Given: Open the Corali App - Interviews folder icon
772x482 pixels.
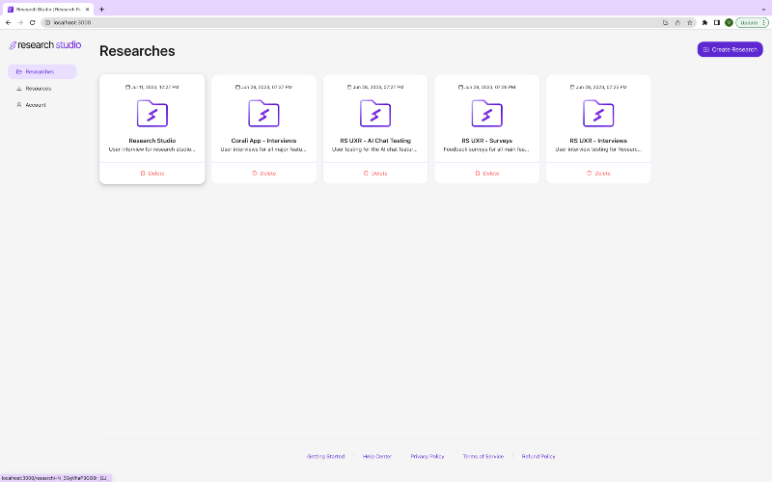Looking at the screenshot, I should pos(263,113).
